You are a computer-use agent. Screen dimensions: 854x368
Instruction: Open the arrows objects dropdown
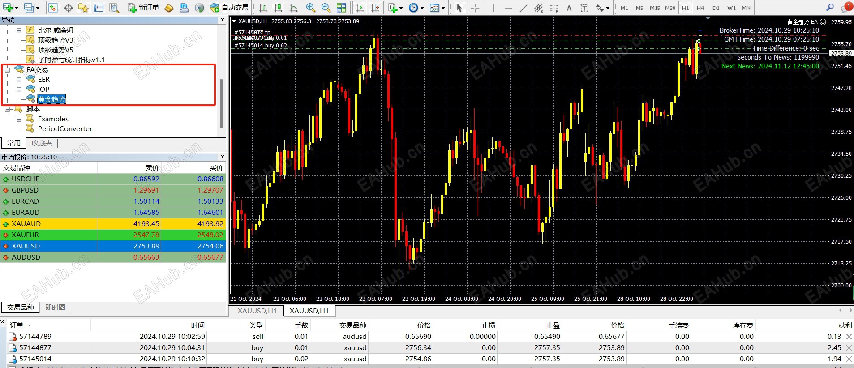[x=602, y=8]
